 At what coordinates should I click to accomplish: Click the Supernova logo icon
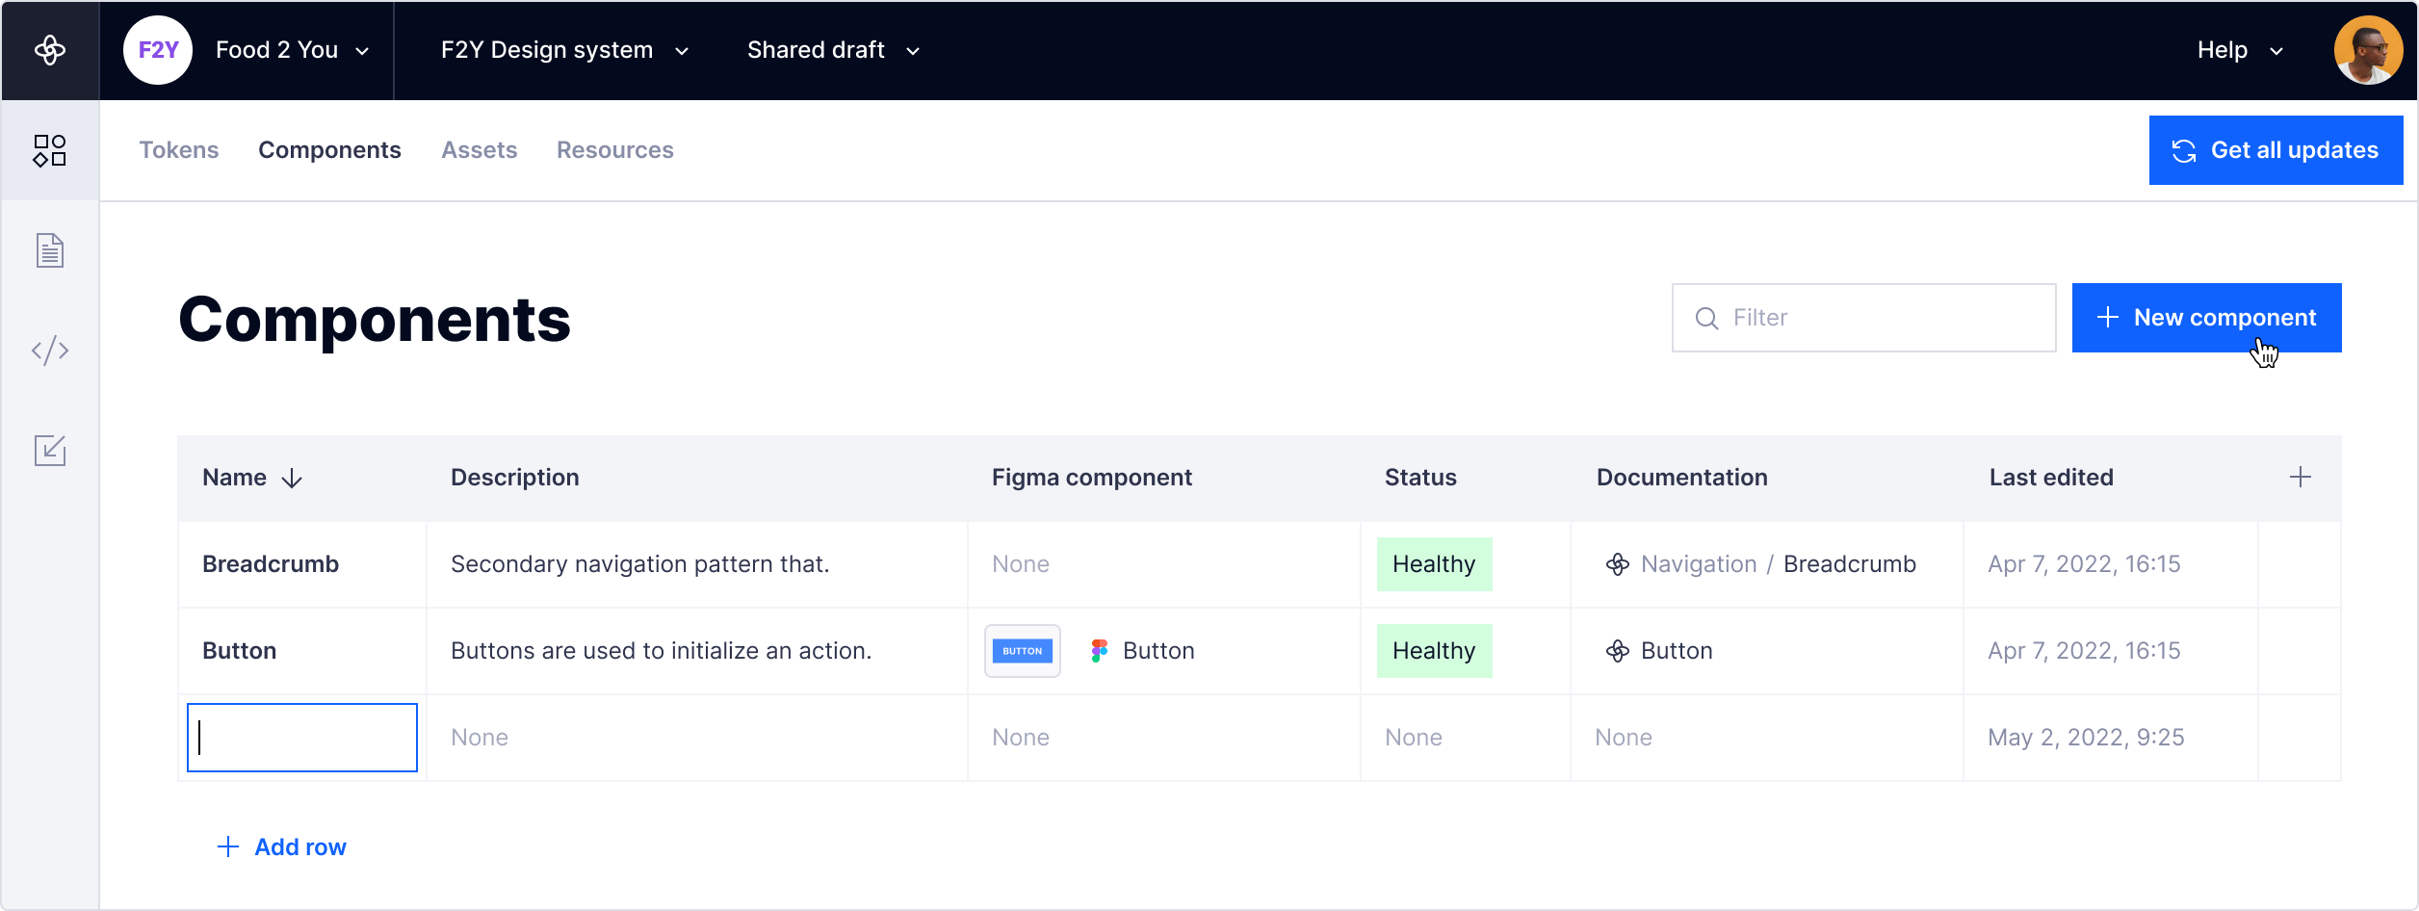tap(50, 50)
